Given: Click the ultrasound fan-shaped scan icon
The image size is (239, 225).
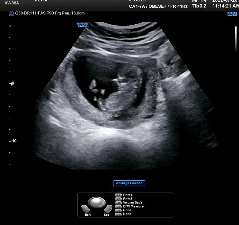Looking at the screenshot, I should (230, 14).
